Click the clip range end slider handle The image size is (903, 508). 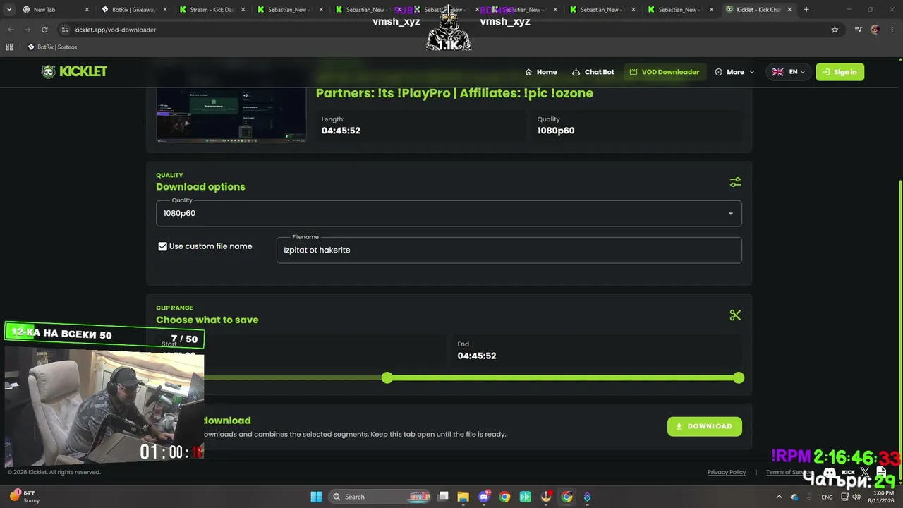(739, 378)
